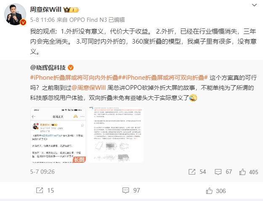Open the 周意保Will username link
The height and width of the screenshot is (201, 263).
[x=45, y=9]
